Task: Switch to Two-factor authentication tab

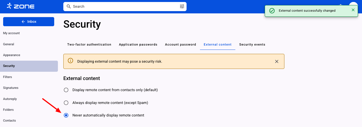Action: (x=89, y=44)
